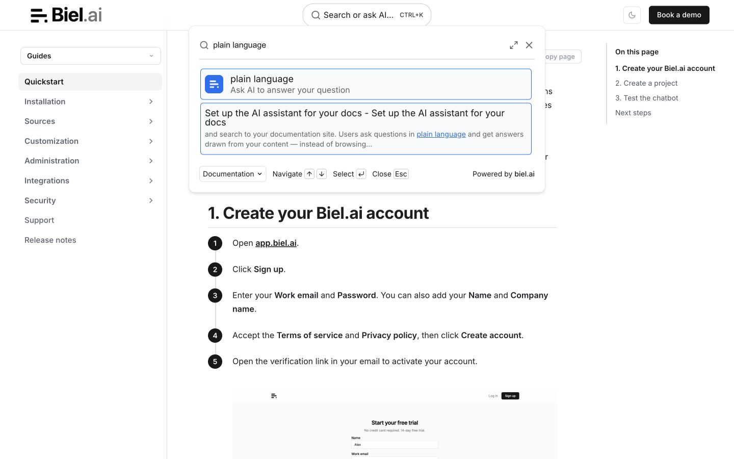Open the Guides dropdown selector
This screenshot has height=459, width=734.
tap(91, 56)
